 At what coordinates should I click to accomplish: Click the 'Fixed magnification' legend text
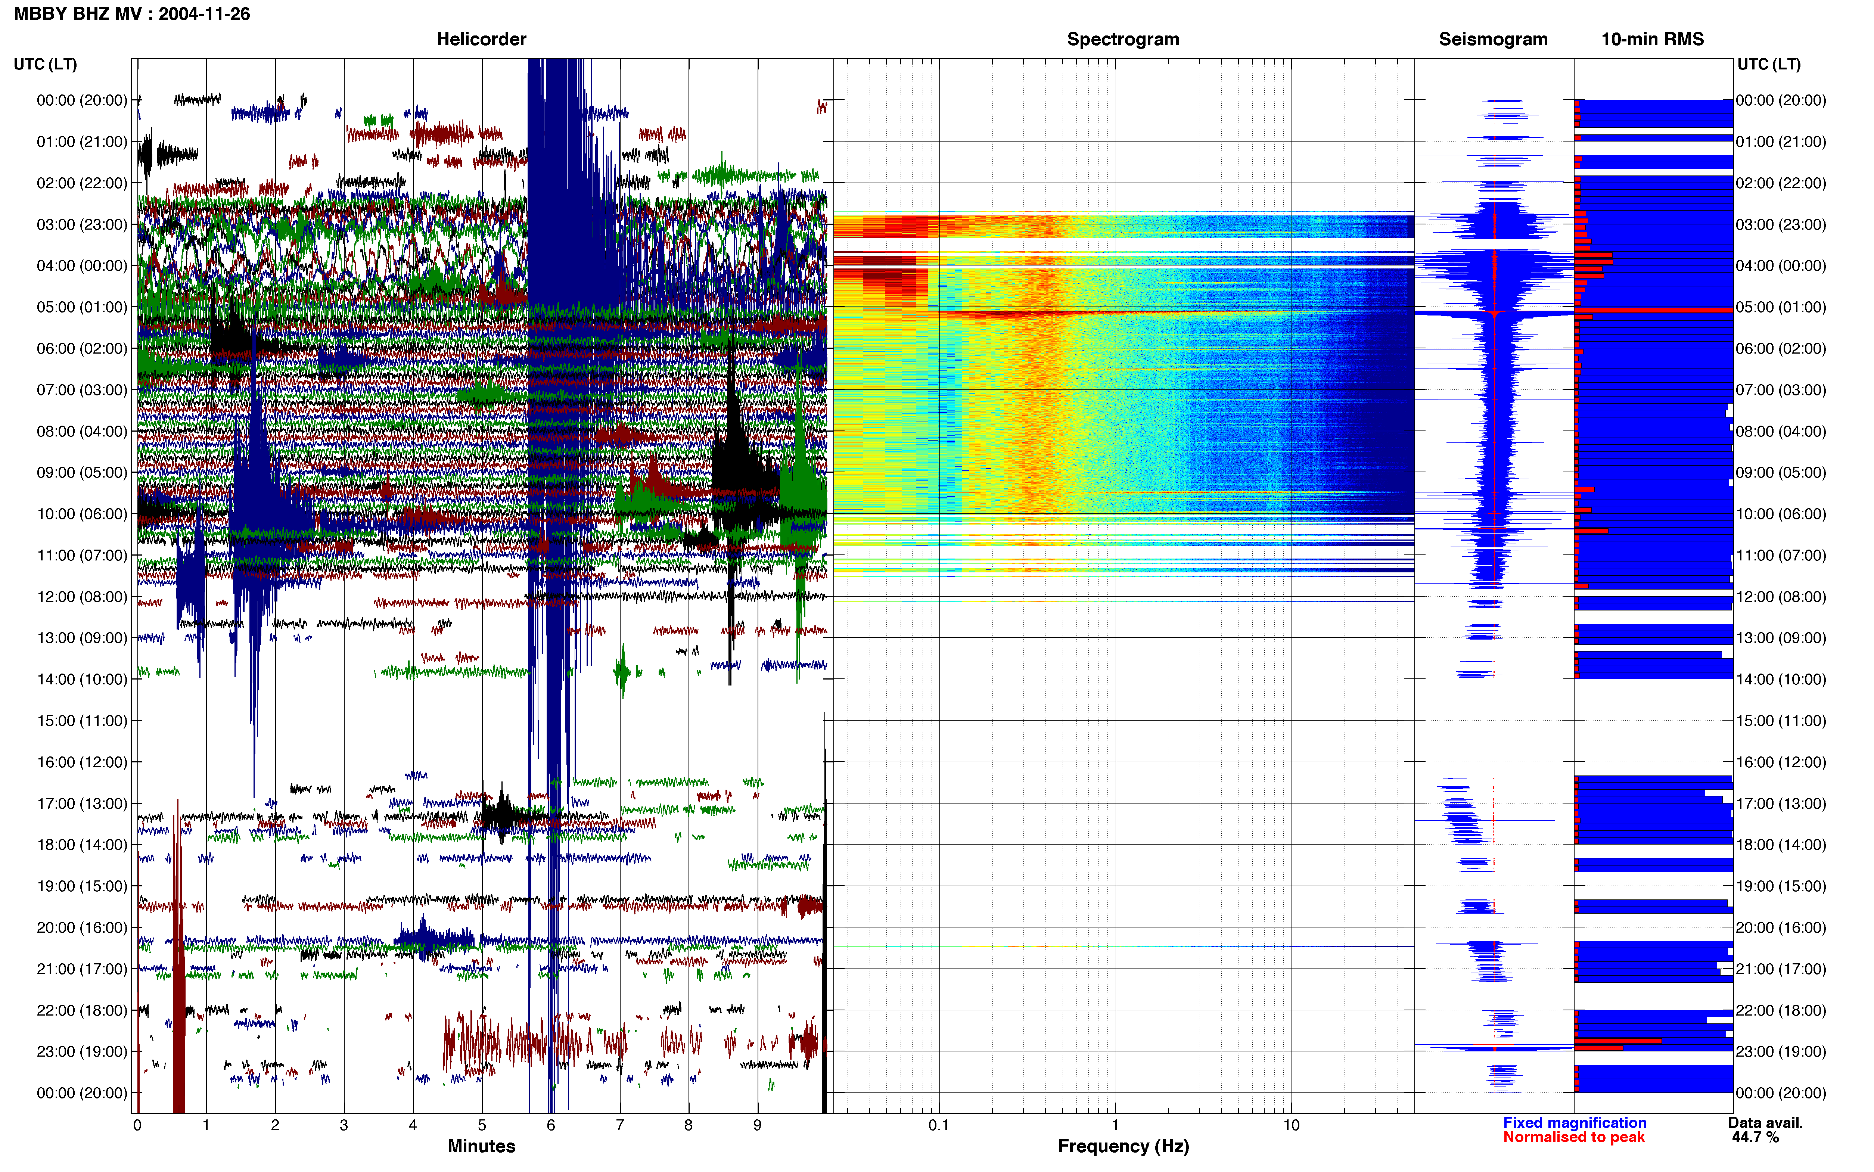(x=1574, y=1123)
